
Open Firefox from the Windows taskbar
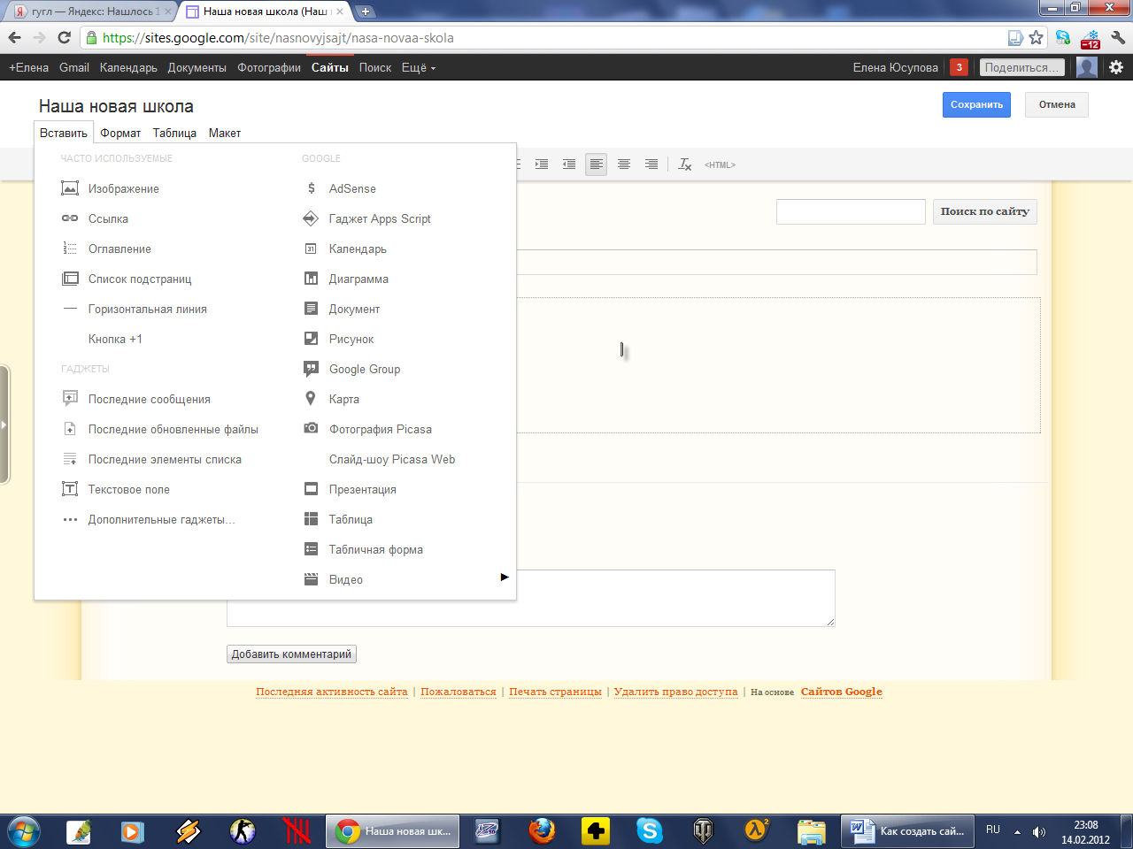point(542,831)
